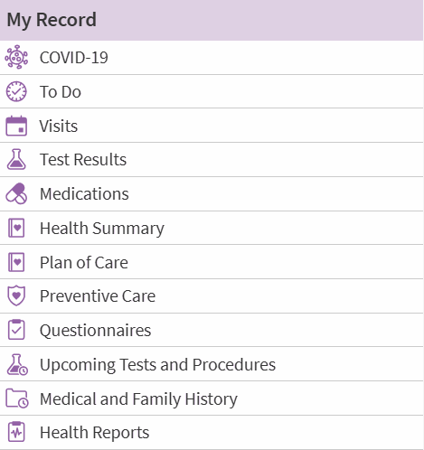Open the COVID-19 menu item
The width and height of the screenshot is (424, 450).
tap(212, 58)
